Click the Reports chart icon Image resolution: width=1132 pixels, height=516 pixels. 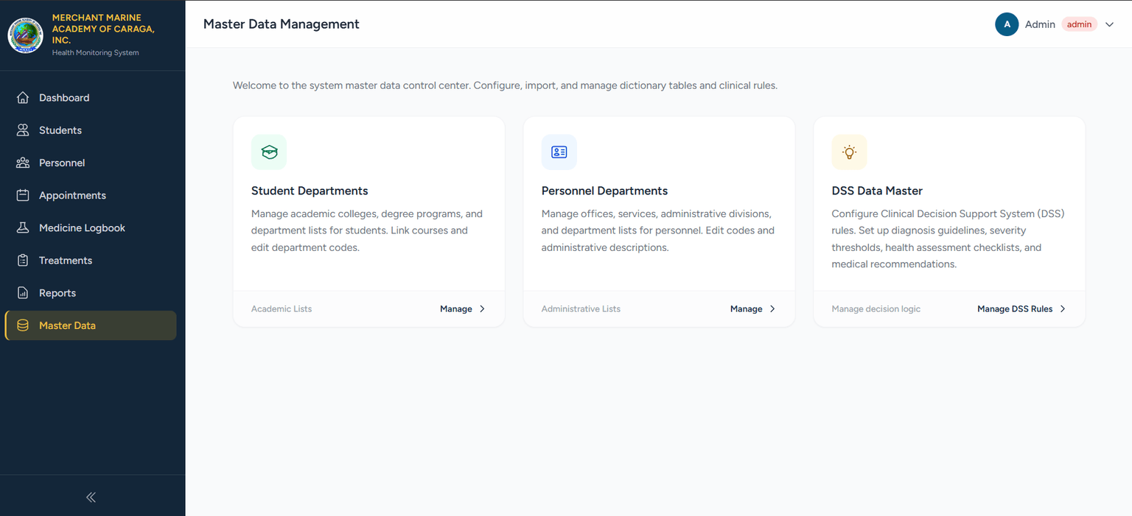(23, 293)
